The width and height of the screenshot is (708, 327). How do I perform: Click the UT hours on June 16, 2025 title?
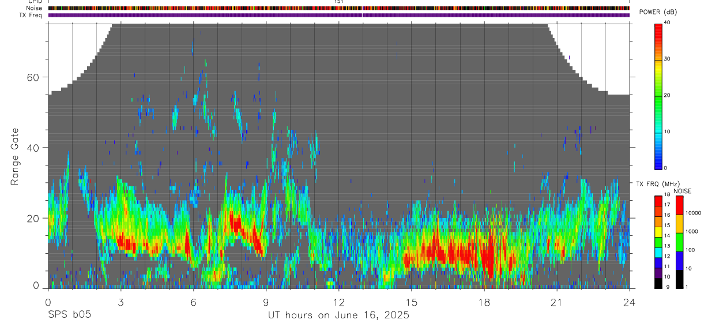338,315
